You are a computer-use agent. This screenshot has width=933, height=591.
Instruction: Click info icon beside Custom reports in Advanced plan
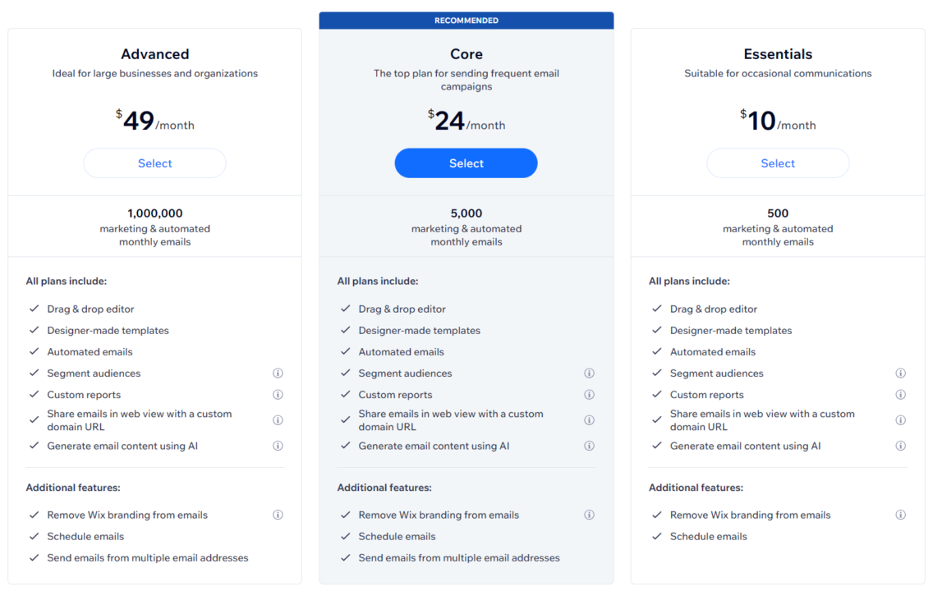tap(278, 395)
